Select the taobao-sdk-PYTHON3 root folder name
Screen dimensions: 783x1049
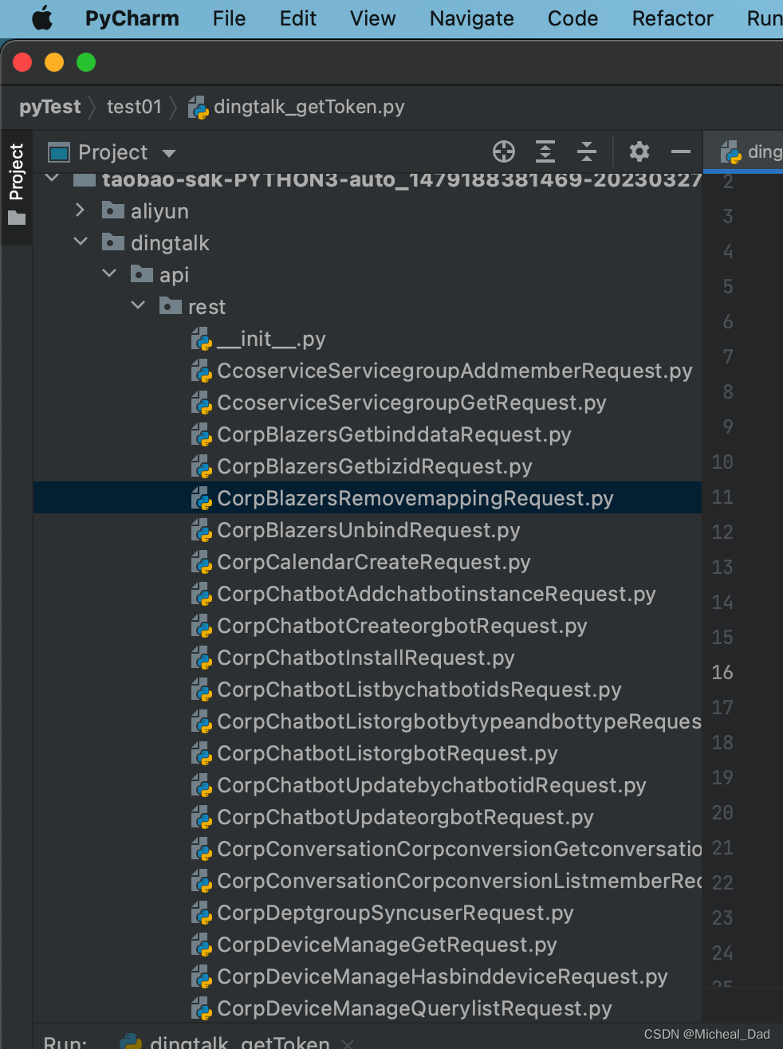point(401,179)
